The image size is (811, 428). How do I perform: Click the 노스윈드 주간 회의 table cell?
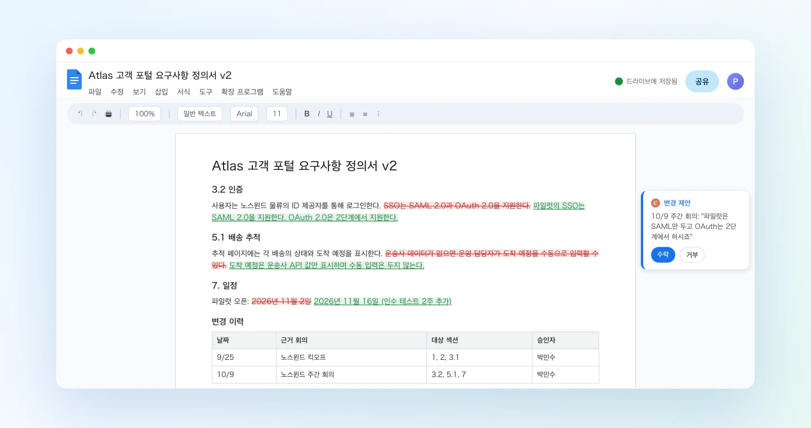point(351,374)
